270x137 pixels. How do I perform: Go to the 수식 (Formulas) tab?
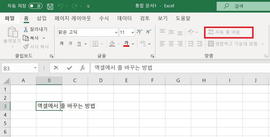[x=104, y=18]
